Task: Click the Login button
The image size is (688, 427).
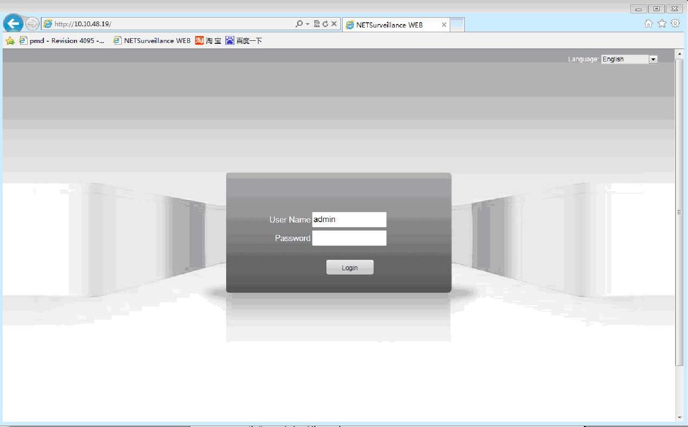Action: [x=350, y=268]
